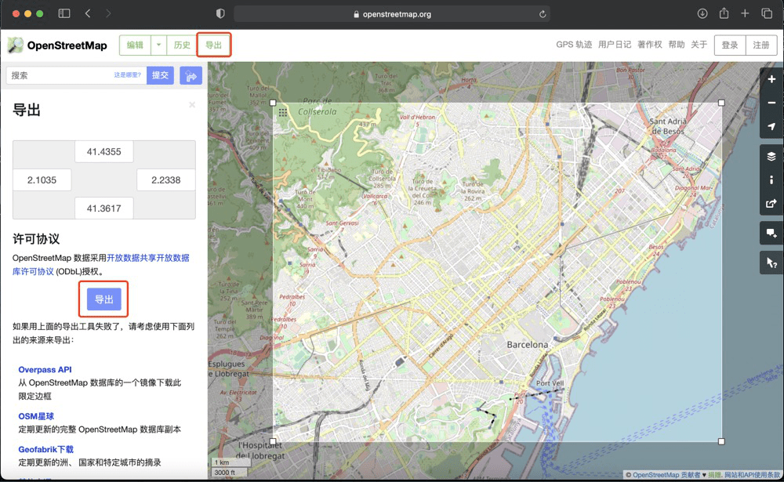Click the 2.1035 west longitude field
Viewport: 784px width, 482px height.
pos(42,180)
